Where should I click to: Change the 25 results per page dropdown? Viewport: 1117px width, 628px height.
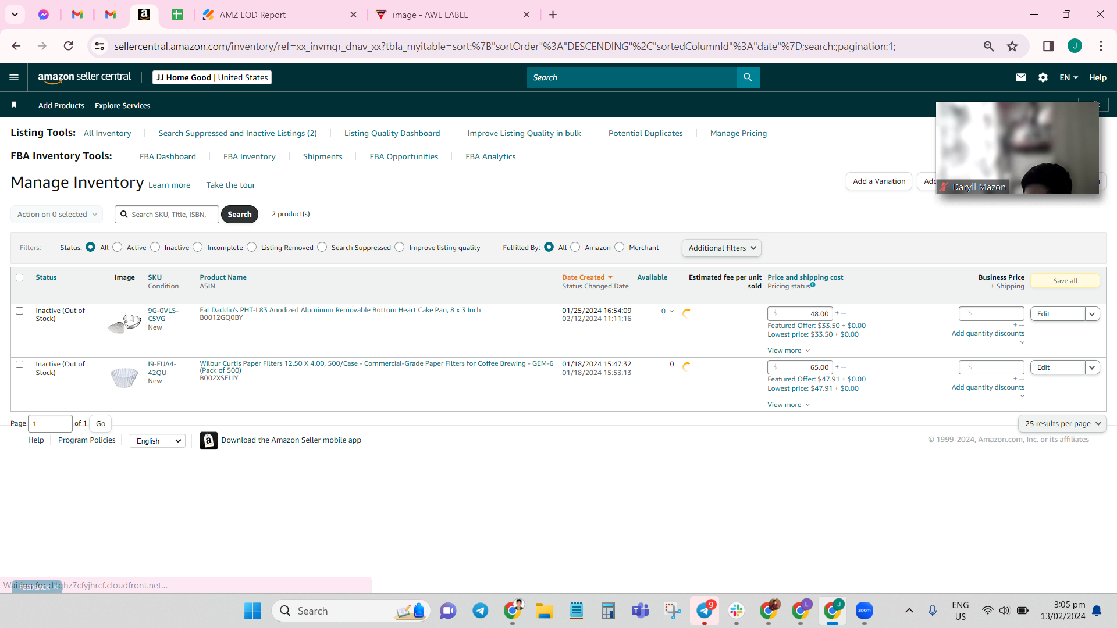(1062, 423)
